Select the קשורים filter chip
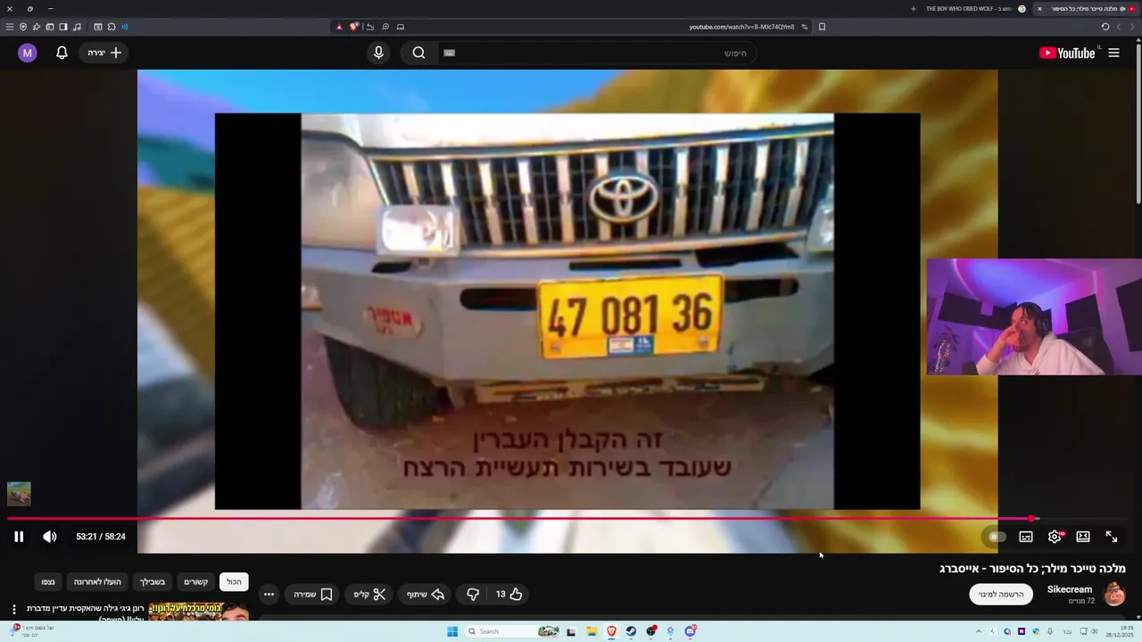The height and width of the screenshot is (642, 1142). 196,582
